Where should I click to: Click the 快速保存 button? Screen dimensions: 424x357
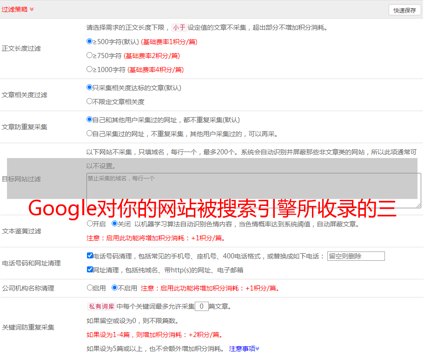point(404,10)
